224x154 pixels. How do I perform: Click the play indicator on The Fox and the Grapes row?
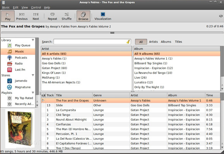click(43, 100)
